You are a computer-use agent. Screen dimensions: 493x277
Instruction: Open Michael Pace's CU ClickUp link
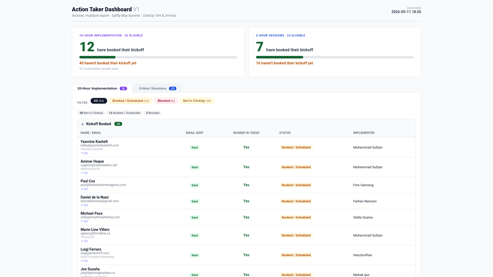click(84, 221)
